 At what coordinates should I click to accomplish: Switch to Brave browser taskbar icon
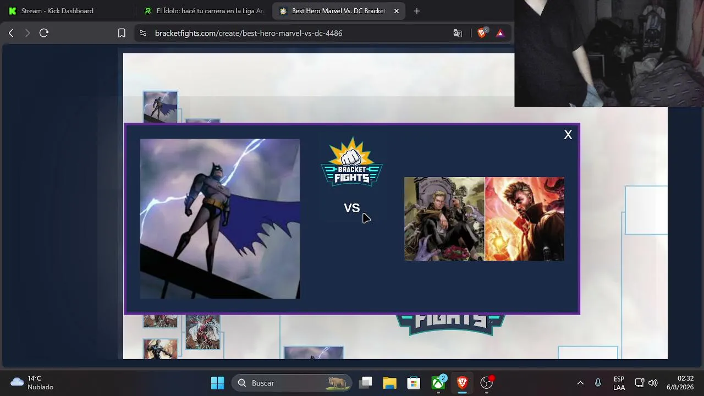pyautogui.click(x=462, y=383)
